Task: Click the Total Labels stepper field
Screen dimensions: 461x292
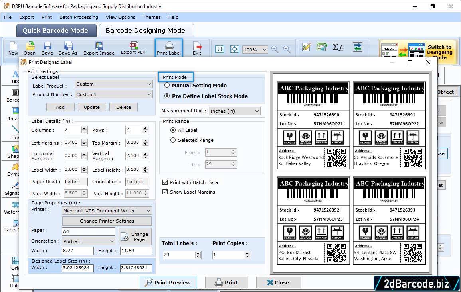Action: 182,255
